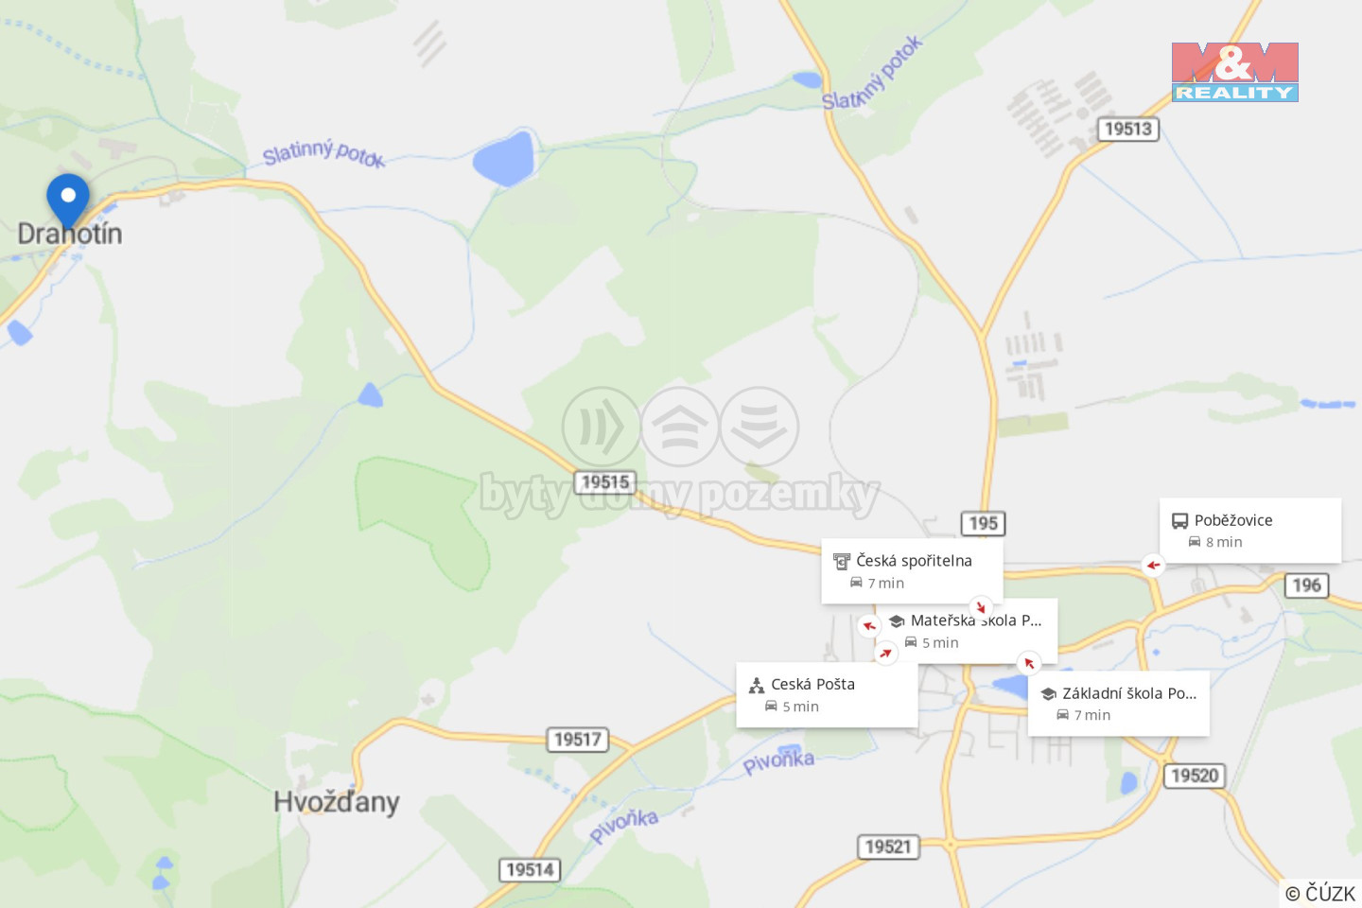The image size is (1362, 908).
Task: Click red arrow marker above Základní škola card
Action: pos(1029,663)
